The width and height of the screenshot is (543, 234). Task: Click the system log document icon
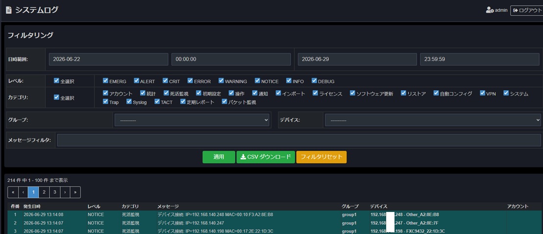pyautogui.click(x=9, y=10)
